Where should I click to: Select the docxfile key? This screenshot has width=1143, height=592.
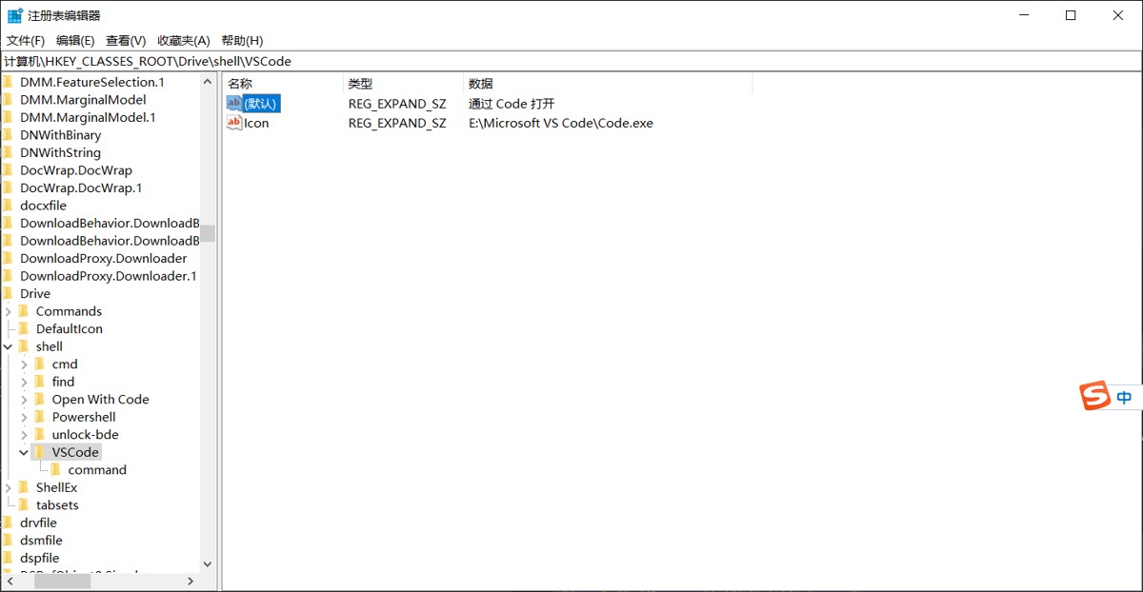click(x=43, y=206)
